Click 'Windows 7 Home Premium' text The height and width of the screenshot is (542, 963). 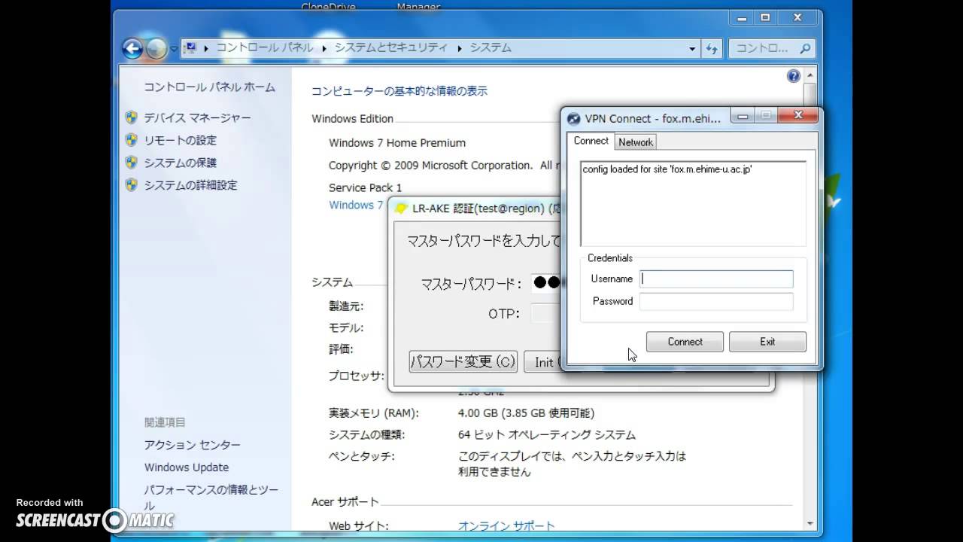(397, 143)
